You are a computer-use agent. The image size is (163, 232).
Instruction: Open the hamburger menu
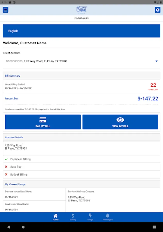5,10
